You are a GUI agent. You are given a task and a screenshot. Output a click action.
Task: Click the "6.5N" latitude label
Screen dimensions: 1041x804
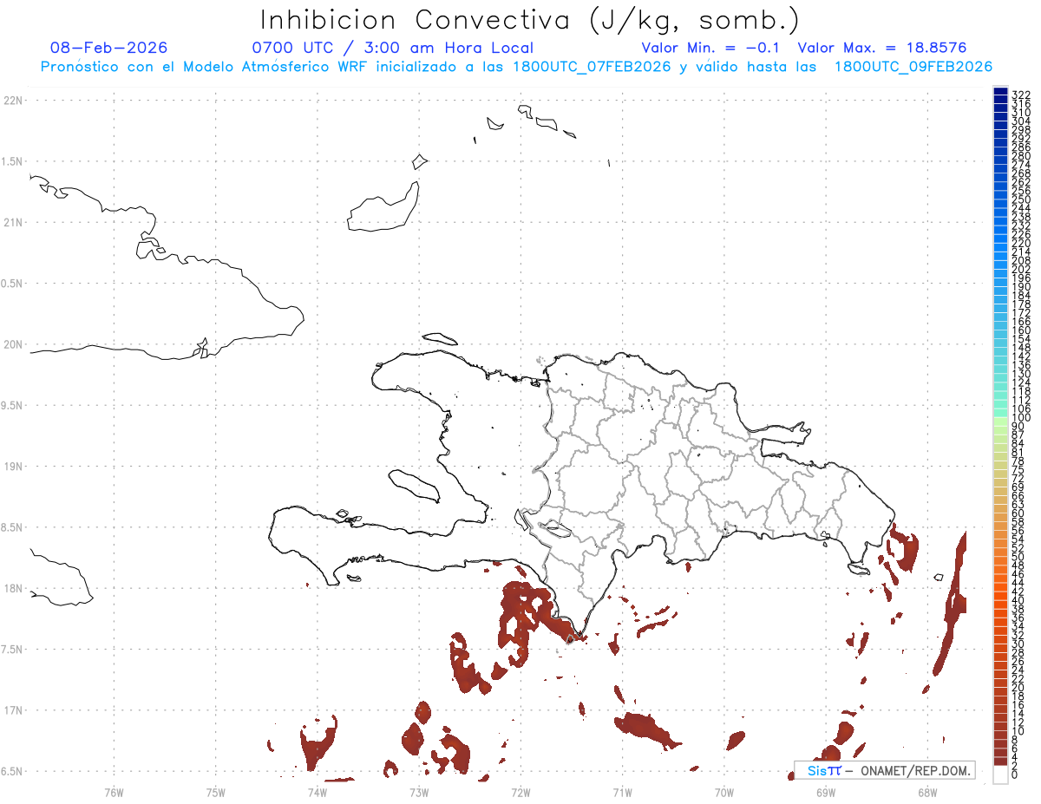pos(13,771)
